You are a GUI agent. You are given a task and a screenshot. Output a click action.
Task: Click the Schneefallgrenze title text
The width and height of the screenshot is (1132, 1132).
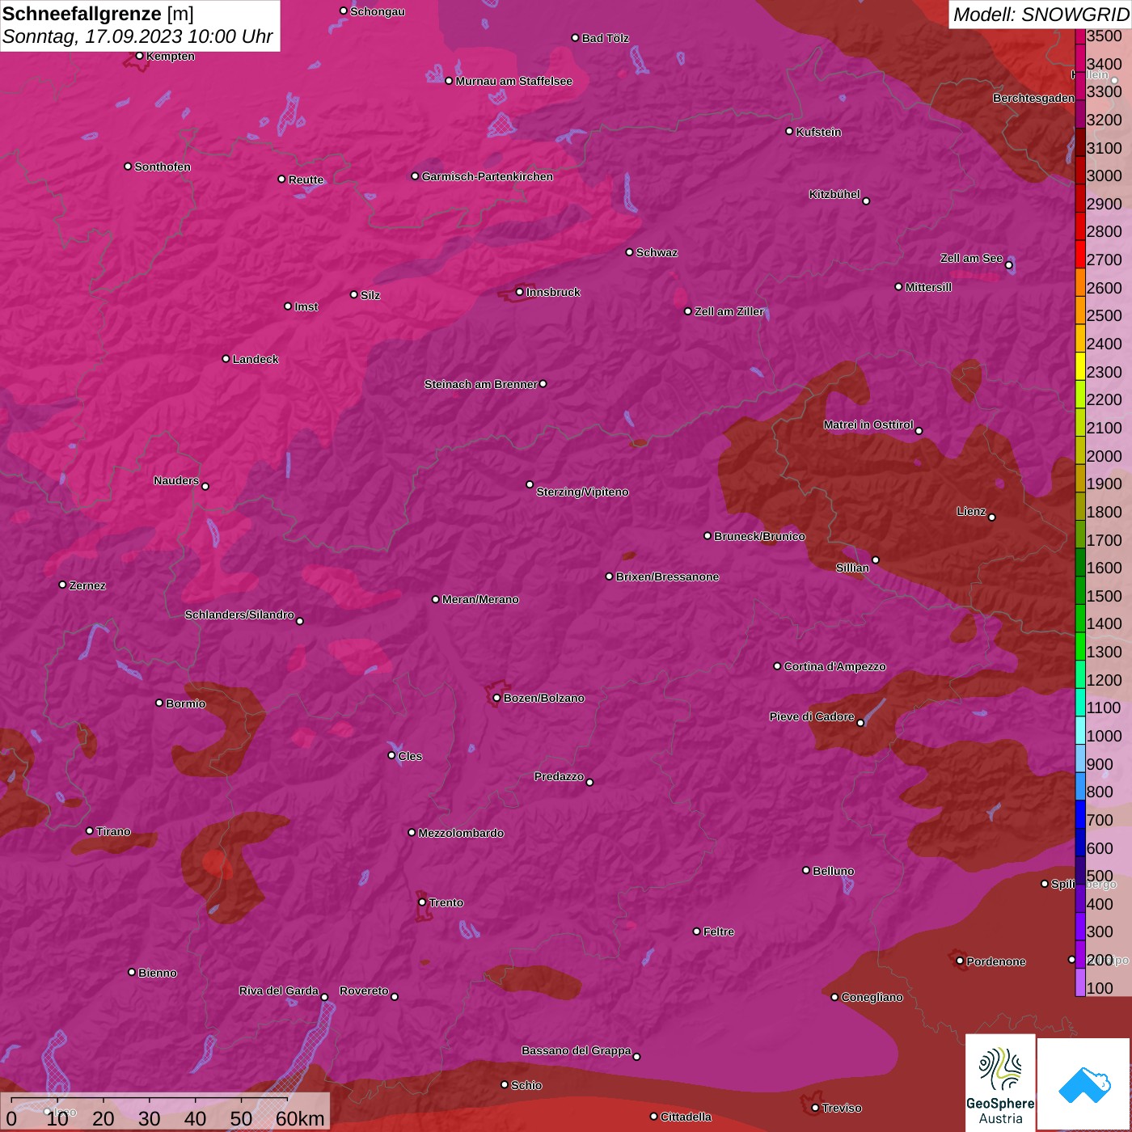coord(82,15)
